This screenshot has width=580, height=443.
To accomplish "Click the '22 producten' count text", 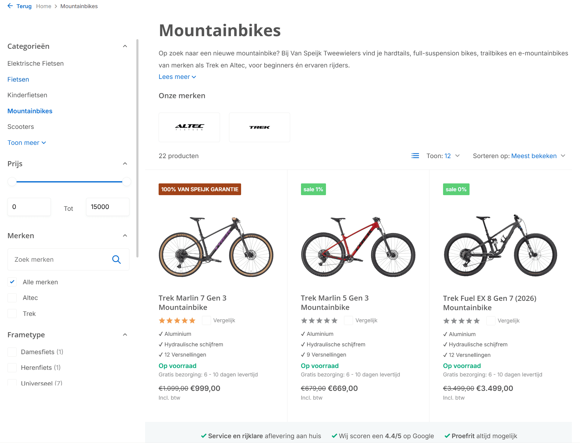I will pos(178,156).
